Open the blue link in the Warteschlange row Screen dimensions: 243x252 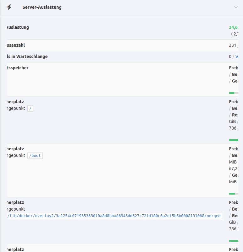pos(237,56)
